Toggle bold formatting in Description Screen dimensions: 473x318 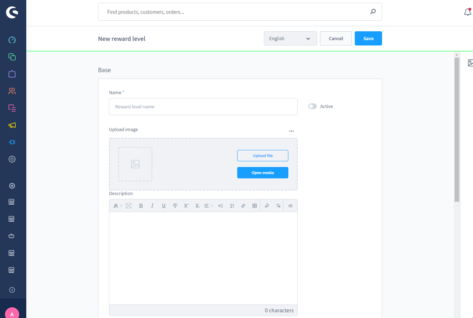click(141, 206)
